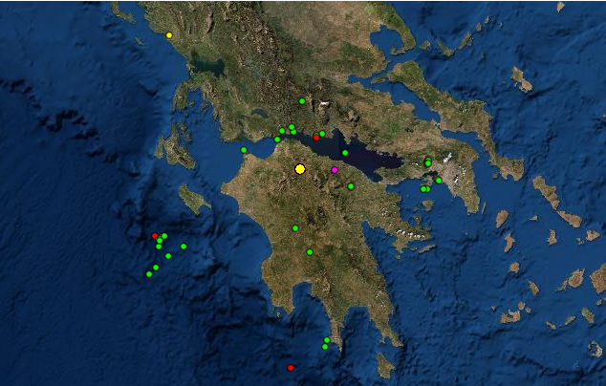Click the green marker at the Gulf of Patras

(x=244, y=150)
